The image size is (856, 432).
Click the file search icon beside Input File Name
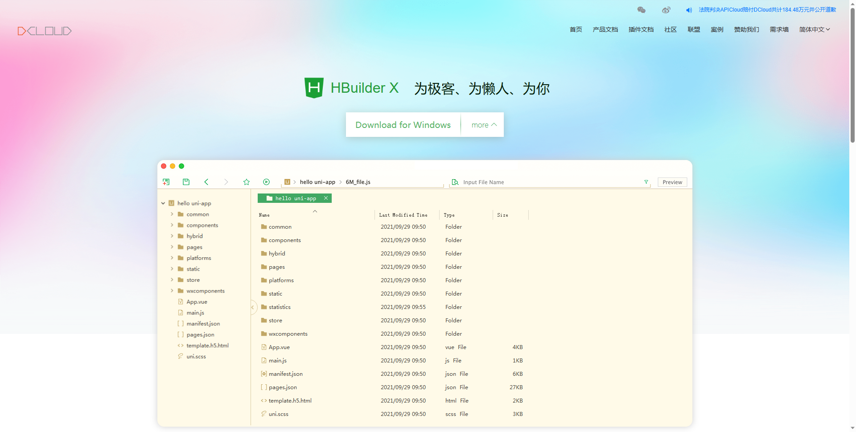(x=455, y=182)
